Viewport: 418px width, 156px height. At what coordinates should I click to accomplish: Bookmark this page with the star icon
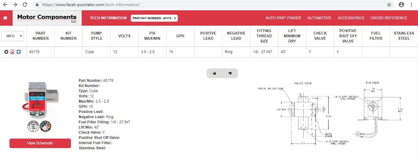pyautogui.click(x=389, y=4)
